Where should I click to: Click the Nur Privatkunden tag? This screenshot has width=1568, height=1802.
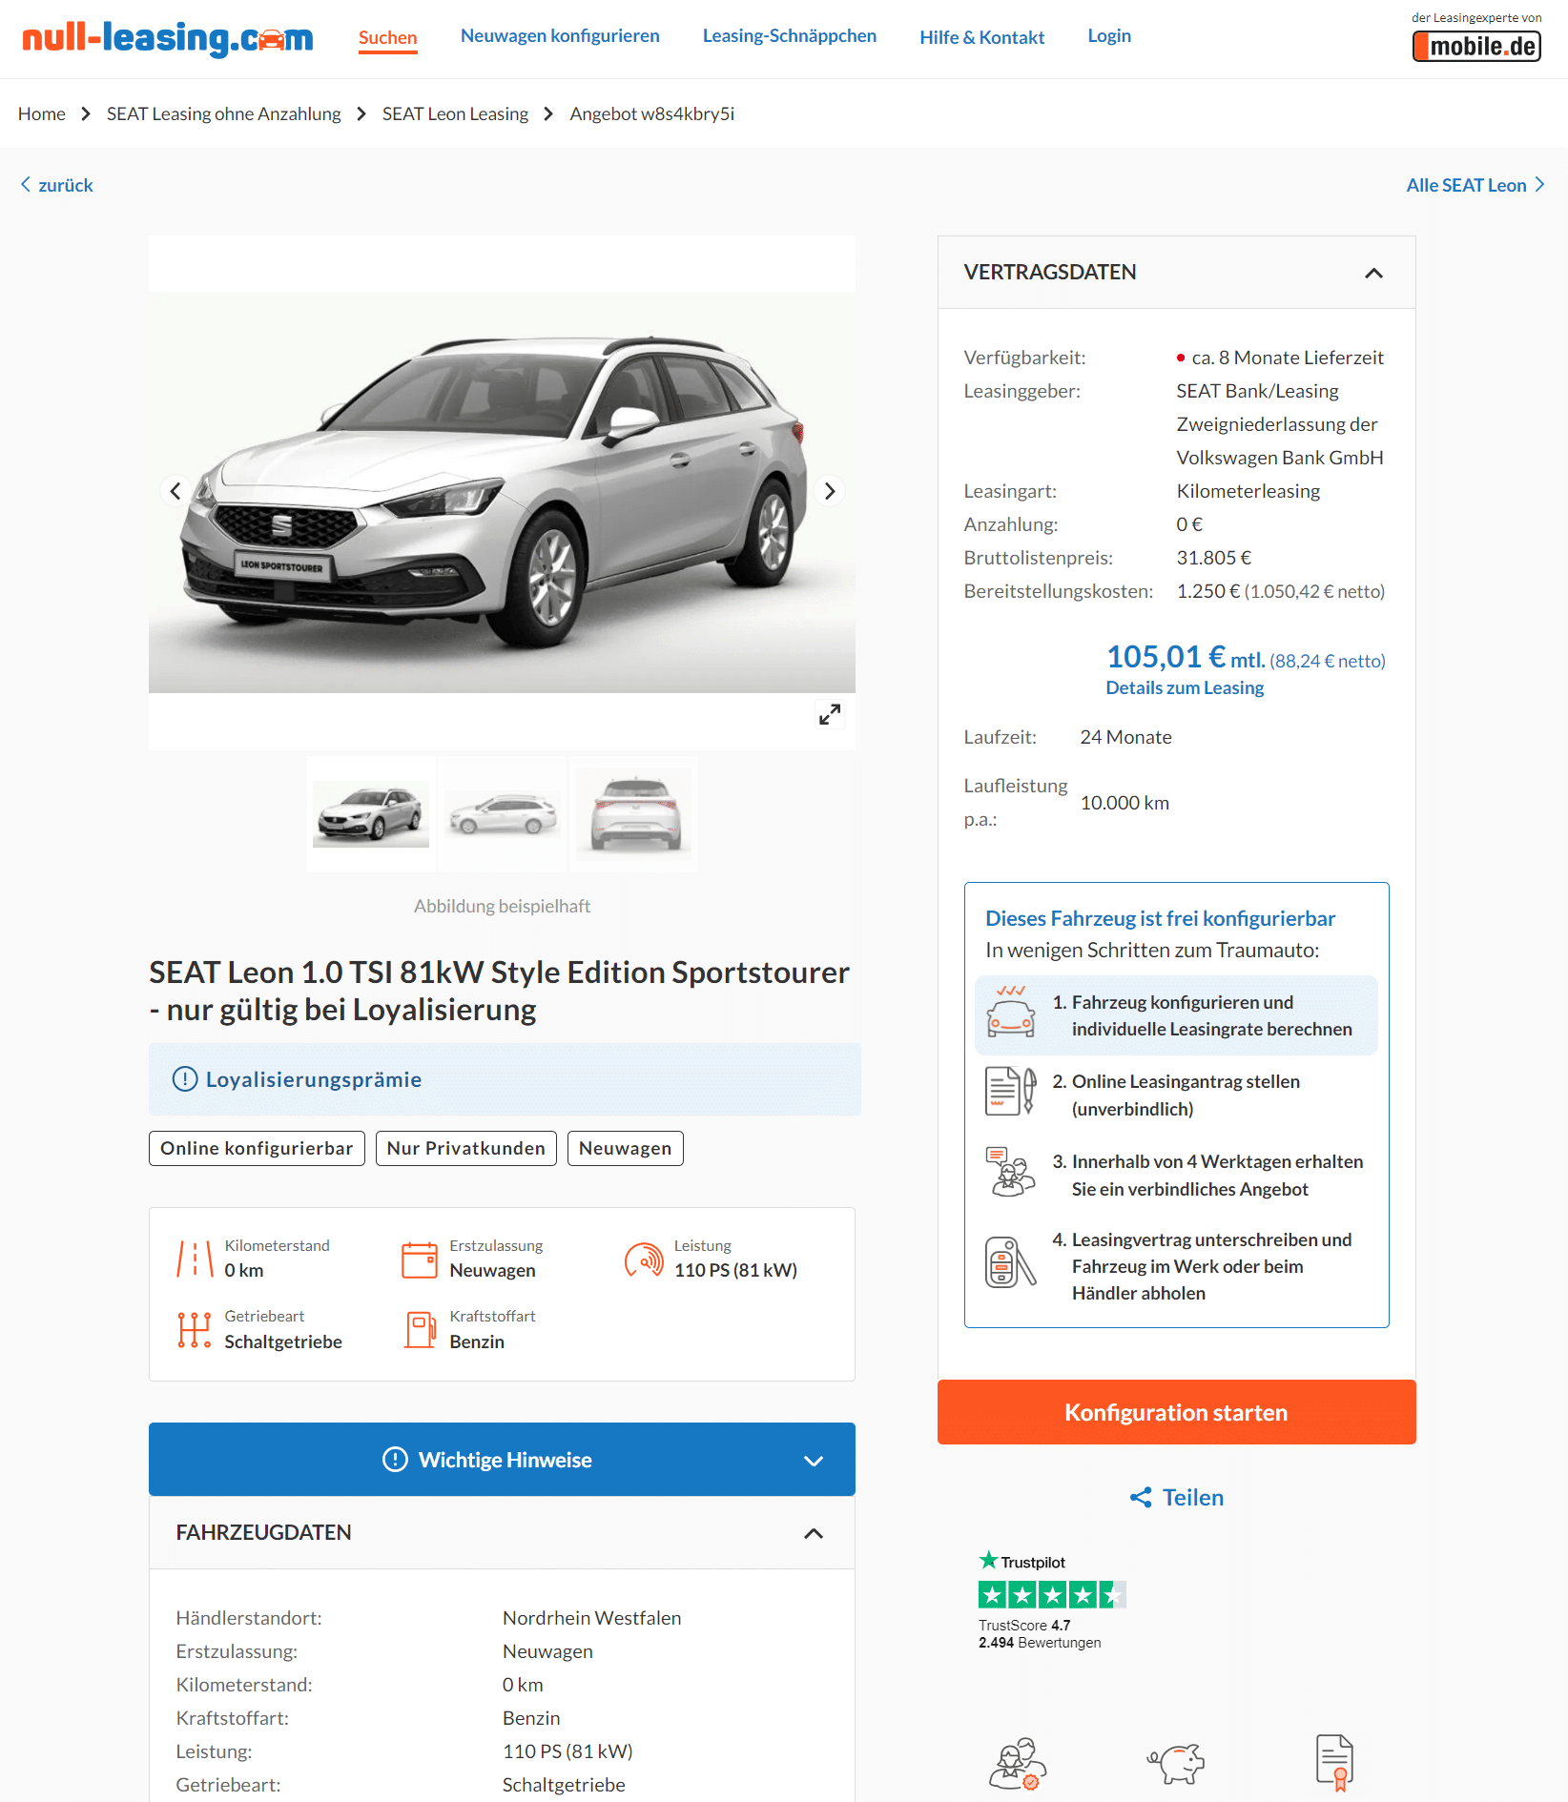tap(466, 1148)
